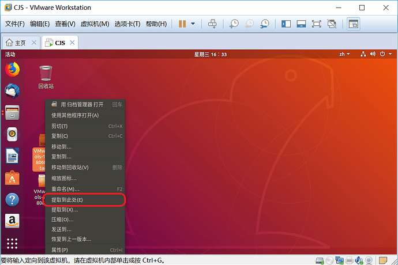This screenshot has height=265, width=398.
Task: Open the power options dropdown arrow
Action: tap(193, 24)
